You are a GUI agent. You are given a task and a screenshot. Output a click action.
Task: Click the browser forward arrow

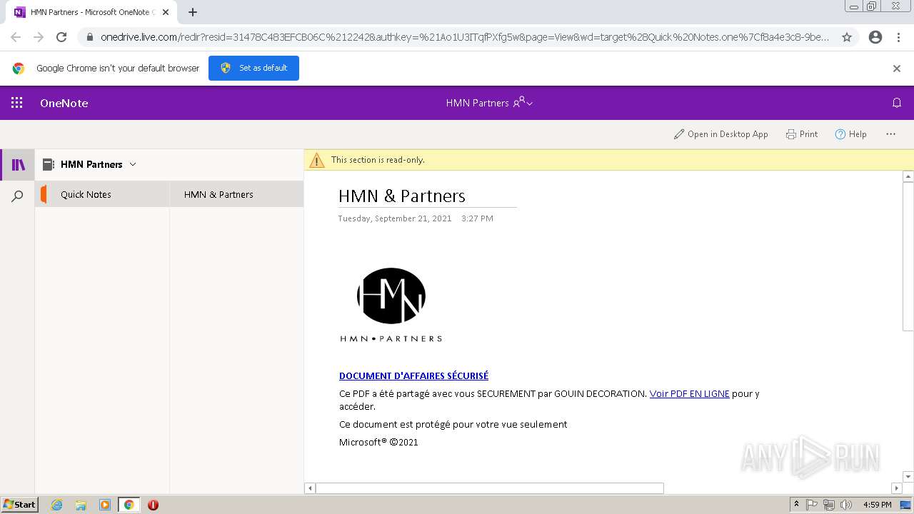pyautogui.click(x=39, y=37)
